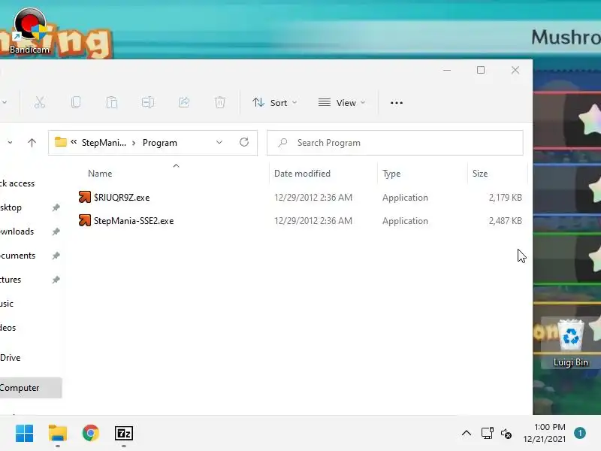
Task: Expand the breadcrumb chevron after StepMani...
Action: coord(134,143)
